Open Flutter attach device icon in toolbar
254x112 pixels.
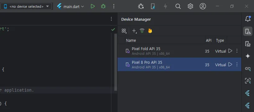click(x=153, y=6)
